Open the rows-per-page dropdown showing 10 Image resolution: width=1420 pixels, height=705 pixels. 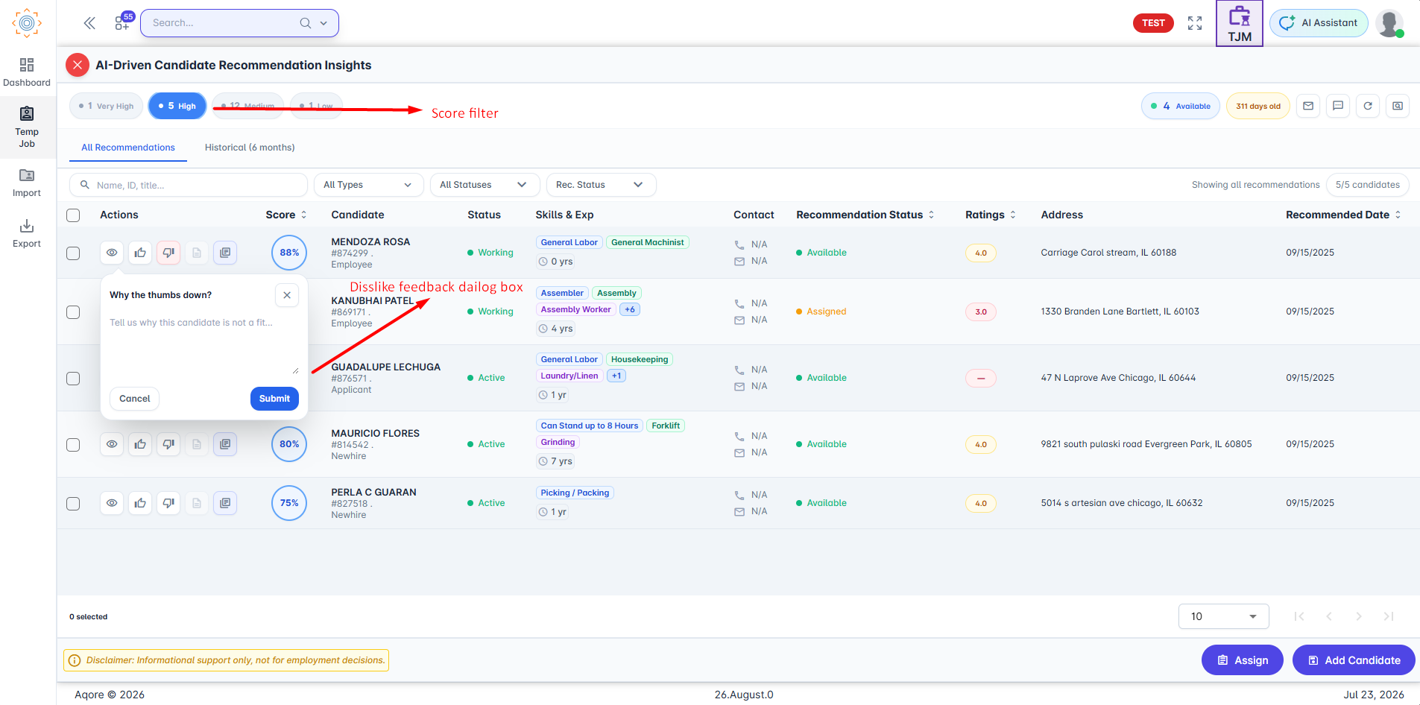point(1223,616)
